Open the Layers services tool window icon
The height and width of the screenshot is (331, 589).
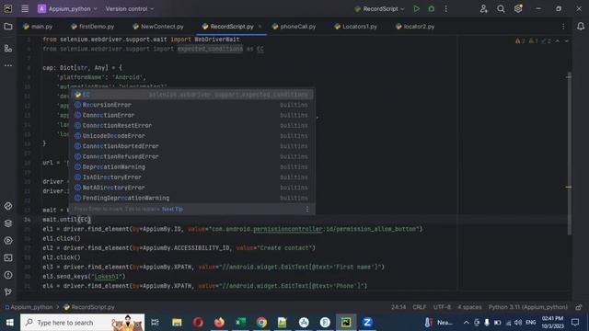coord(8,223)
